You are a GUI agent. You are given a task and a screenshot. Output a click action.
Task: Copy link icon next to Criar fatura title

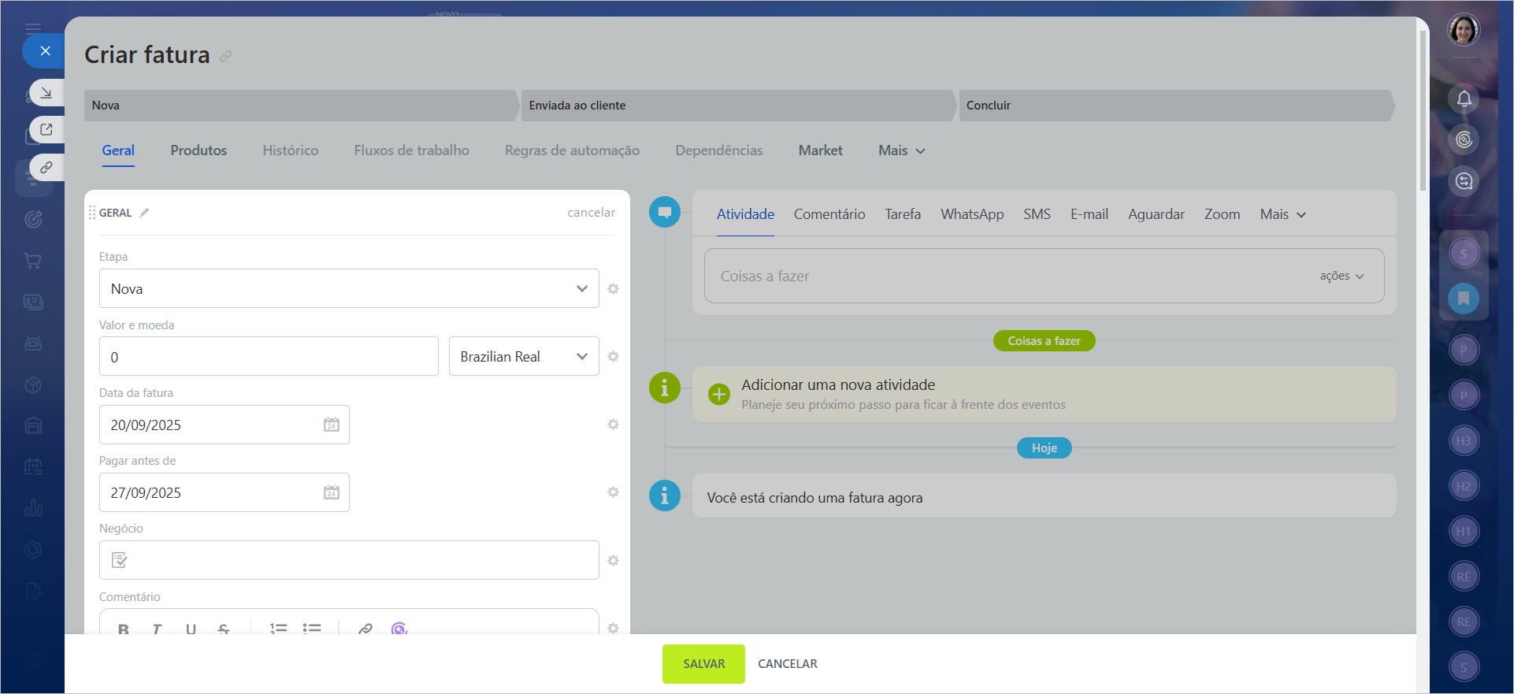(226, 57)
